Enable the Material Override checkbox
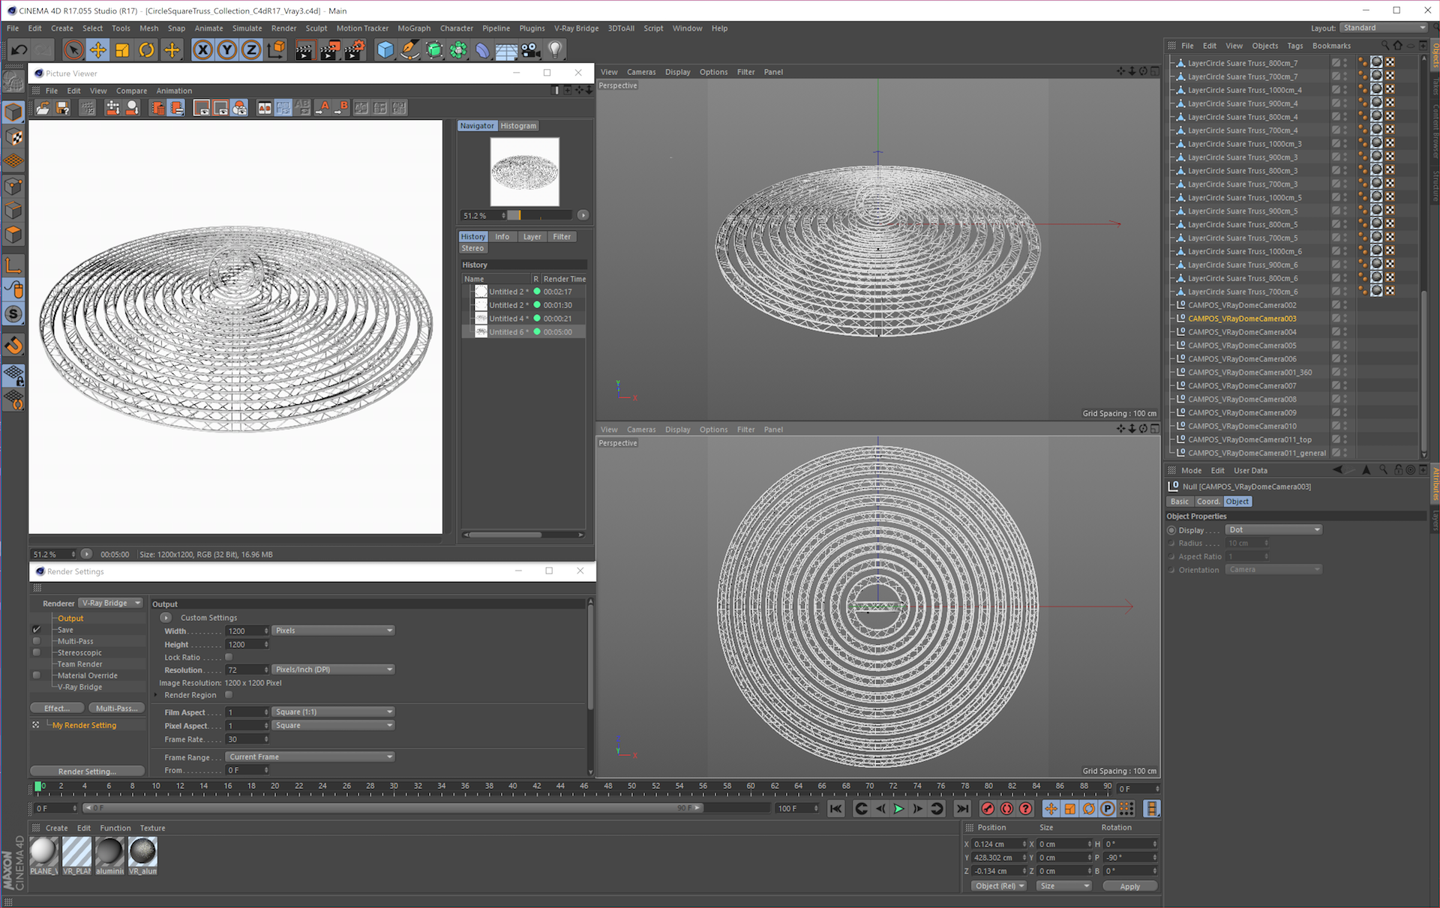1440x908 pixels. [x=37, y=676]
